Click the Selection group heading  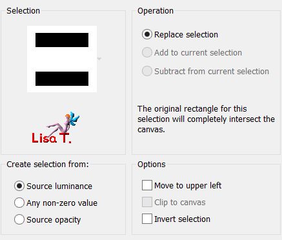[23, 11]
